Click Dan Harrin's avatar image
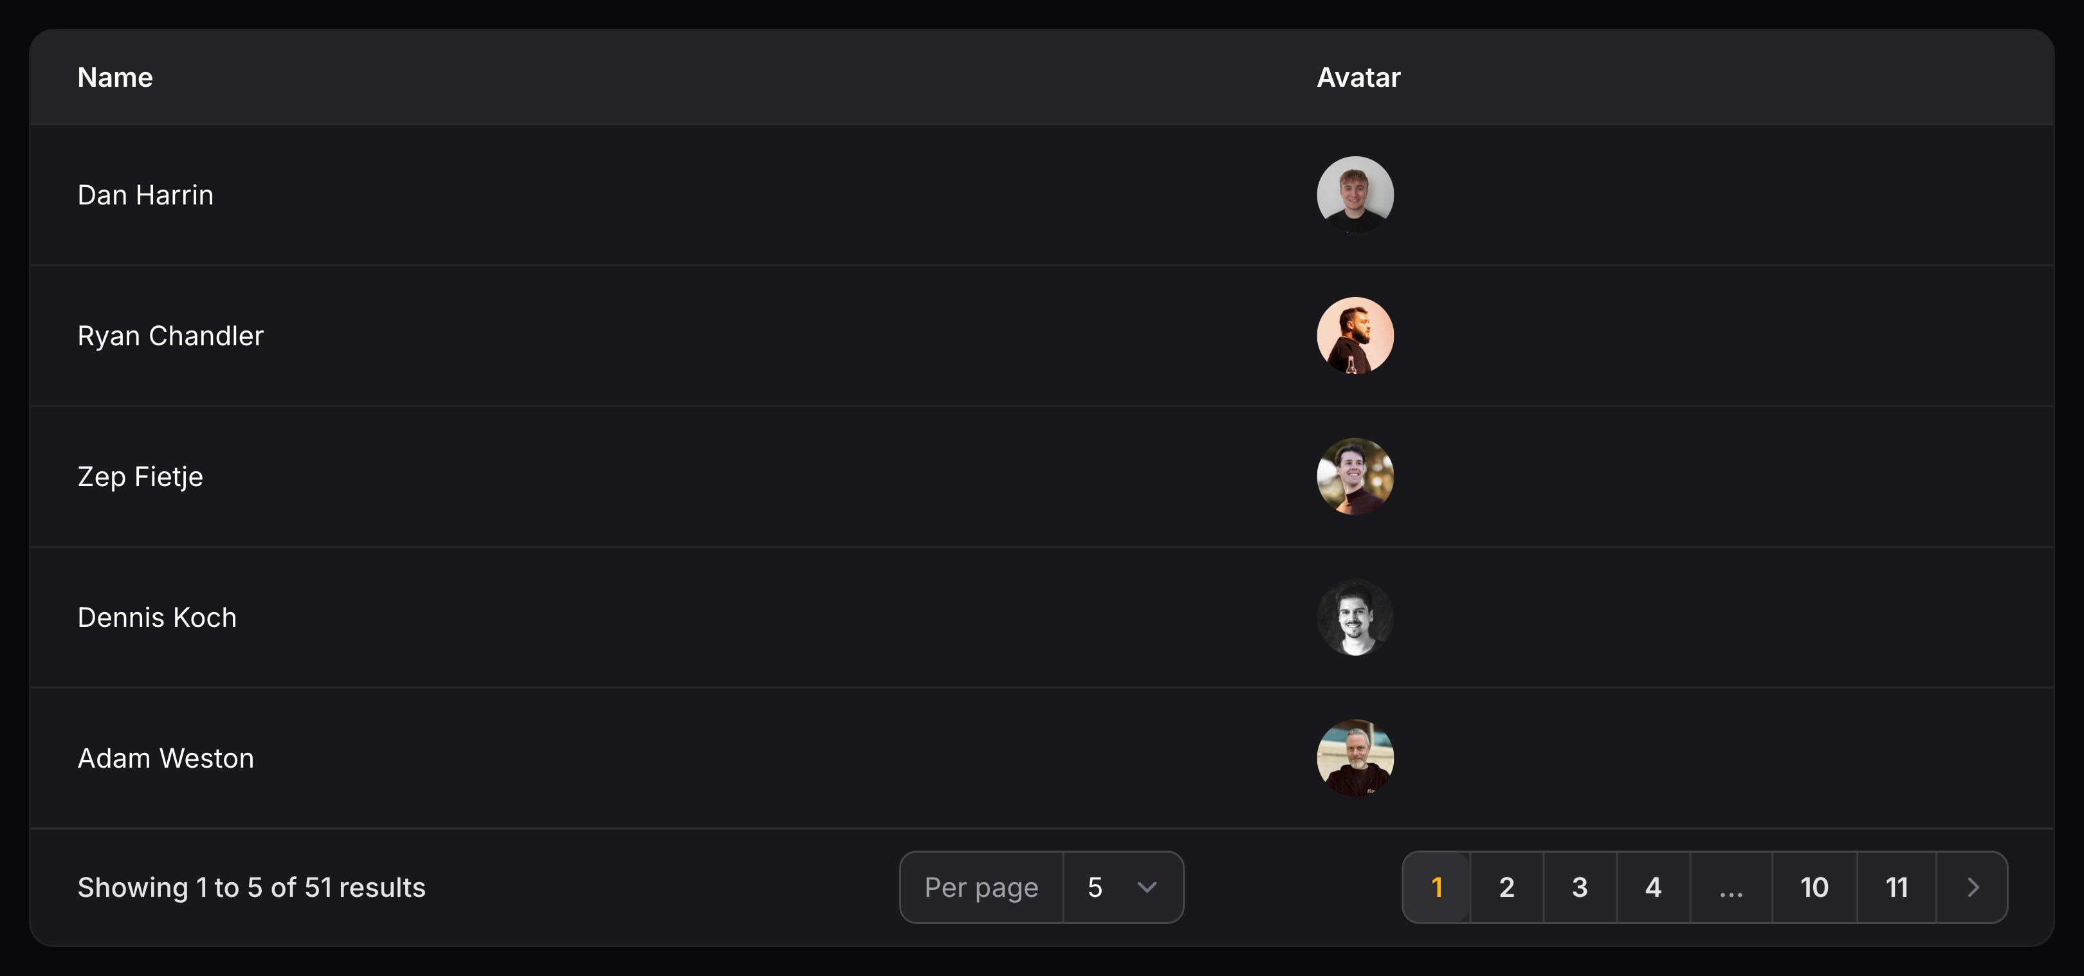 [x=1355, y=195]
